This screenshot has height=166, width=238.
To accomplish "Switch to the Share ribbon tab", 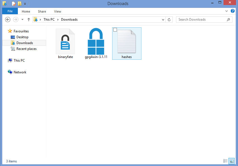I will 42,11.
